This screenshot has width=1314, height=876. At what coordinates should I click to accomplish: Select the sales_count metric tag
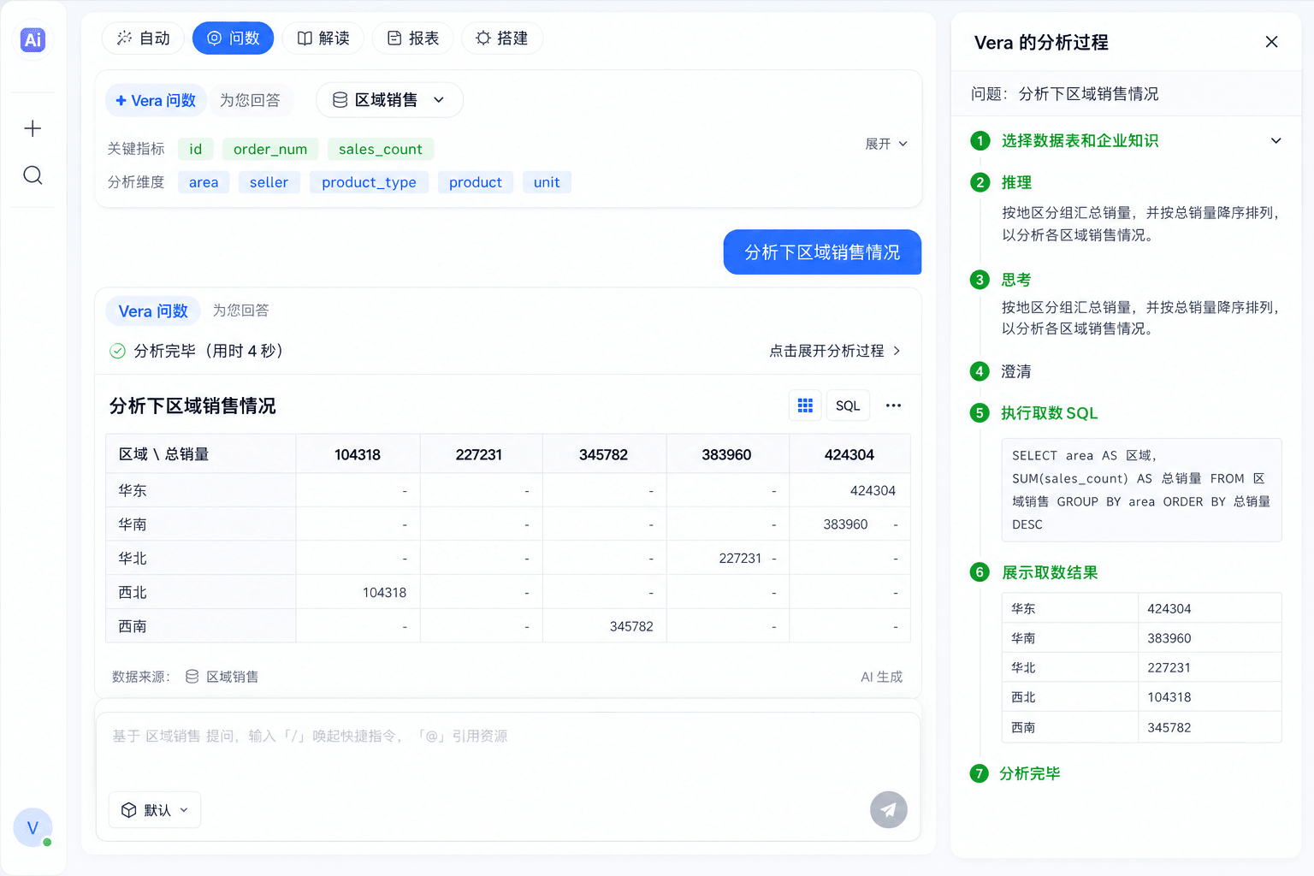[x=381, y=149]
